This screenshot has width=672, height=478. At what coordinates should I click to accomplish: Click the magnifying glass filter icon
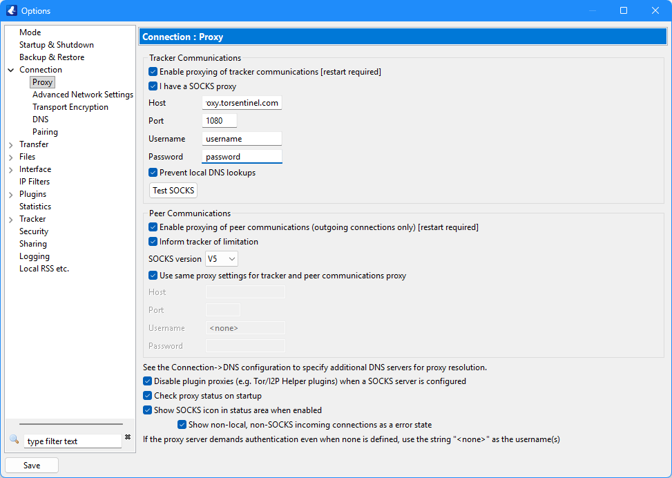click(x=15, y=437)
